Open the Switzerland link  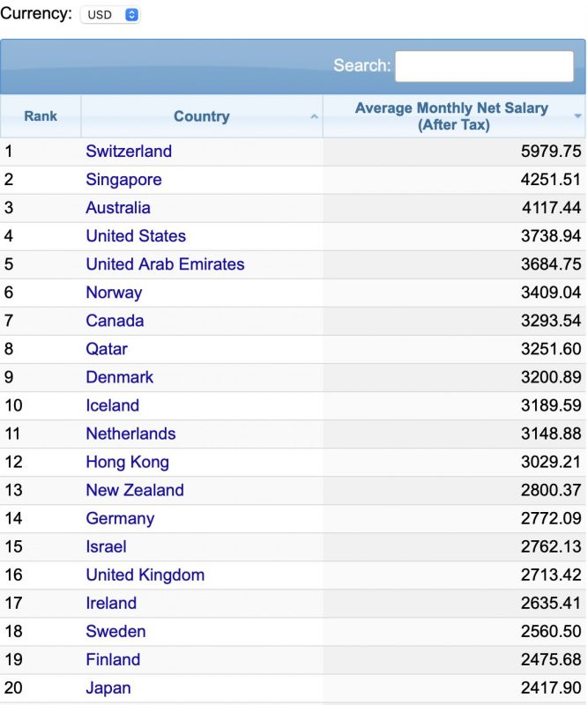(129, 151)
